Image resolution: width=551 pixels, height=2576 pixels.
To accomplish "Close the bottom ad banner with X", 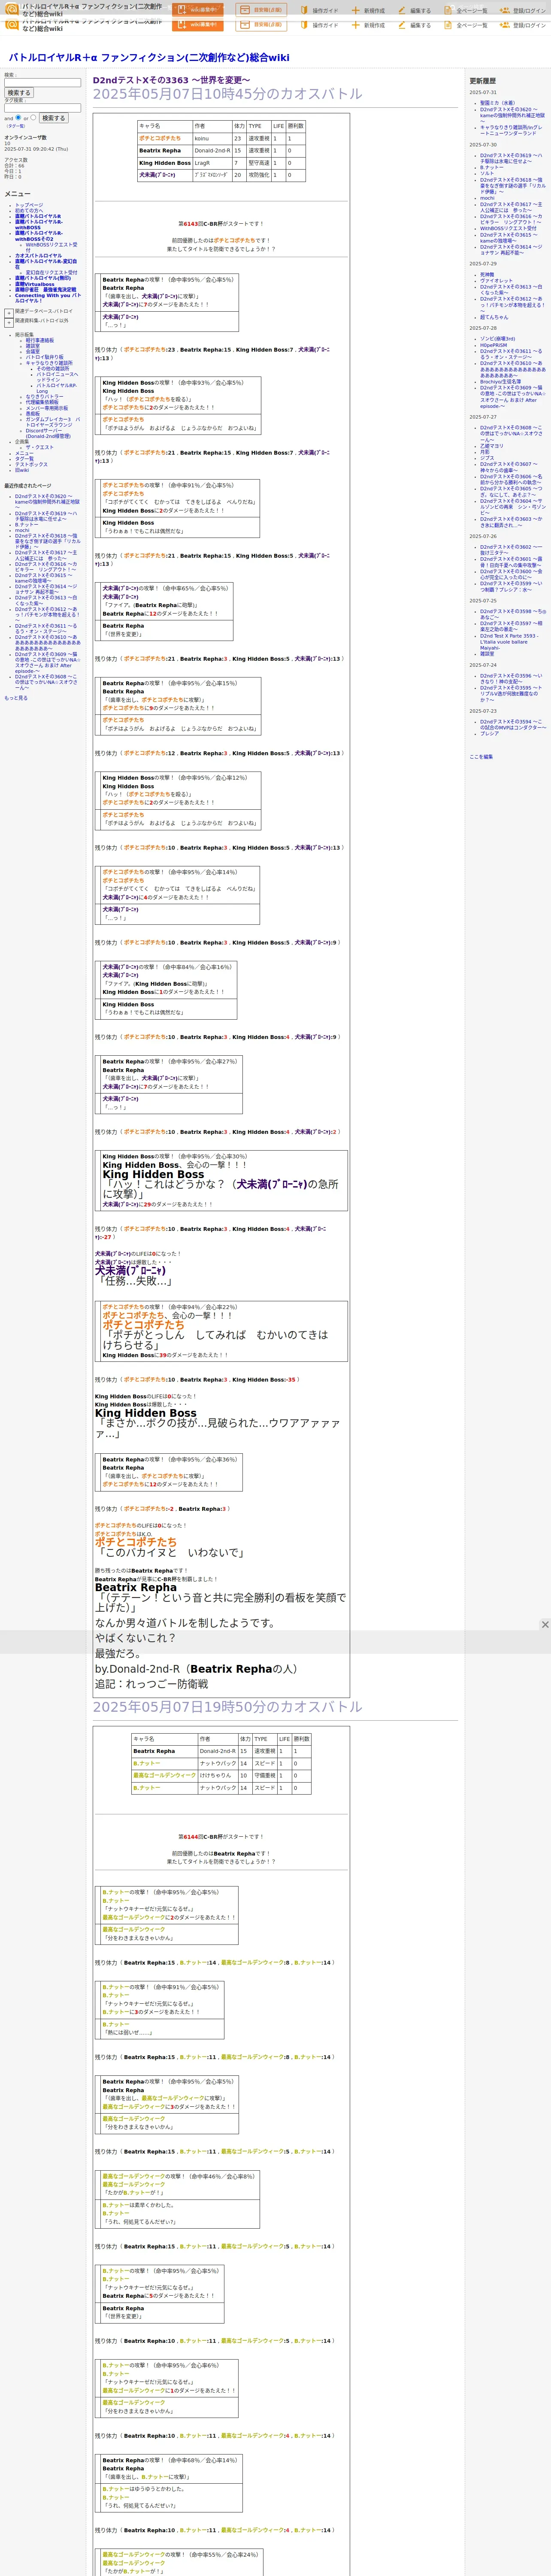I will (x=545, y=1625).
